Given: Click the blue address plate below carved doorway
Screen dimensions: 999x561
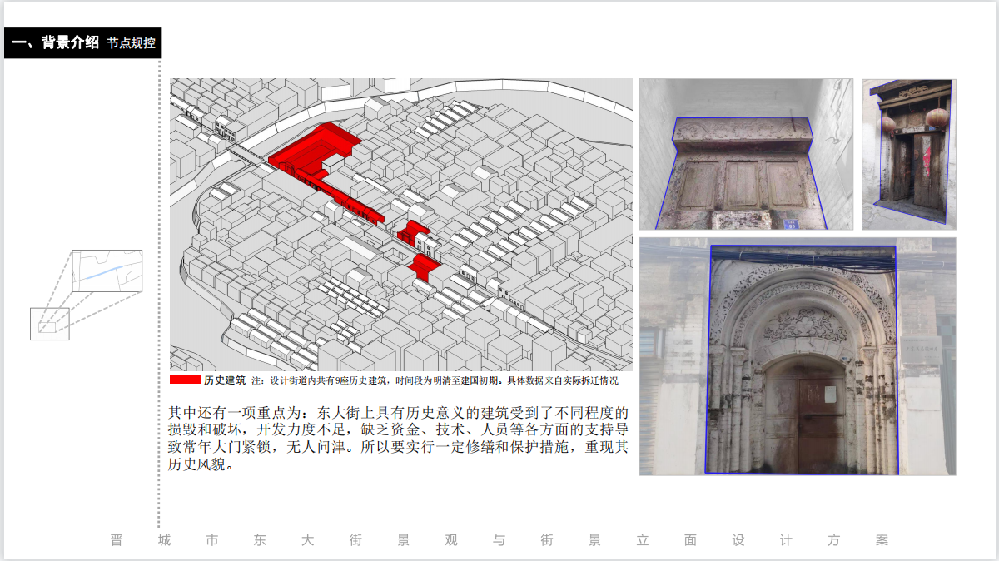Looking at the screenshot, I should 790,222.
